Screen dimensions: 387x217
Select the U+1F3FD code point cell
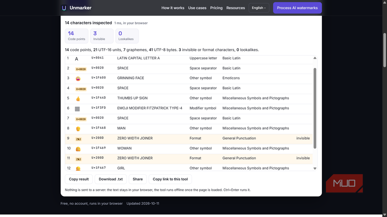pos(98,108)
